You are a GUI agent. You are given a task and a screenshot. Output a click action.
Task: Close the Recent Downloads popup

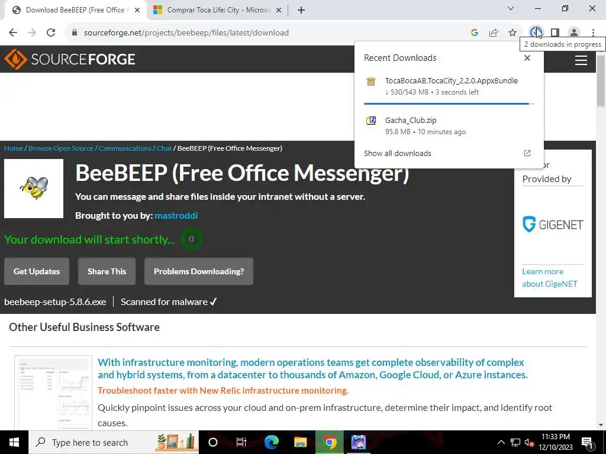pos(527,58)
